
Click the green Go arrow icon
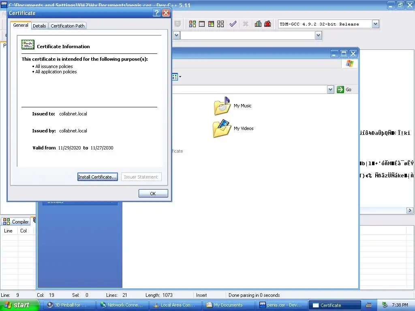coord(340,89)
